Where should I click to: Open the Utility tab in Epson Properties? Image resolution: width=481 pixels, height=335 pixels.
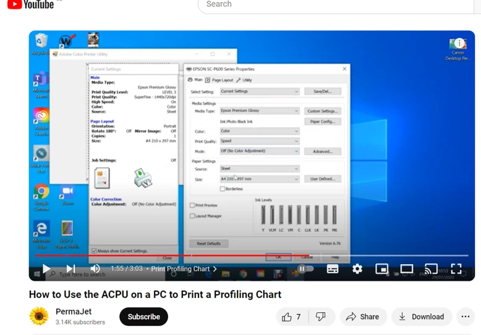[244, 80]
